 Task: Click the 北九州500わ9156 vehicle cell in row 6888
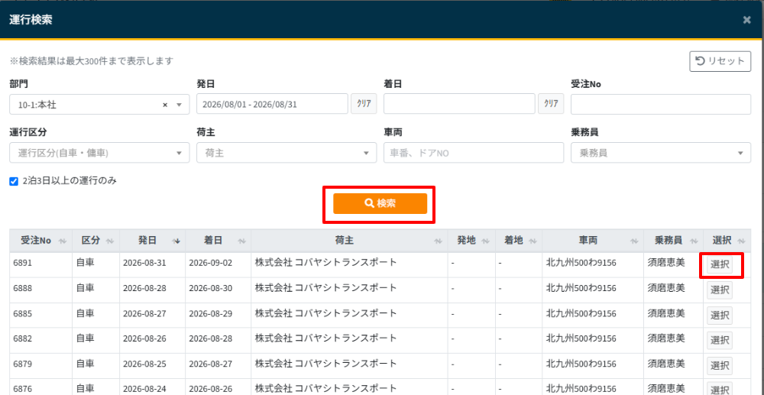click(x=592, y=290)
